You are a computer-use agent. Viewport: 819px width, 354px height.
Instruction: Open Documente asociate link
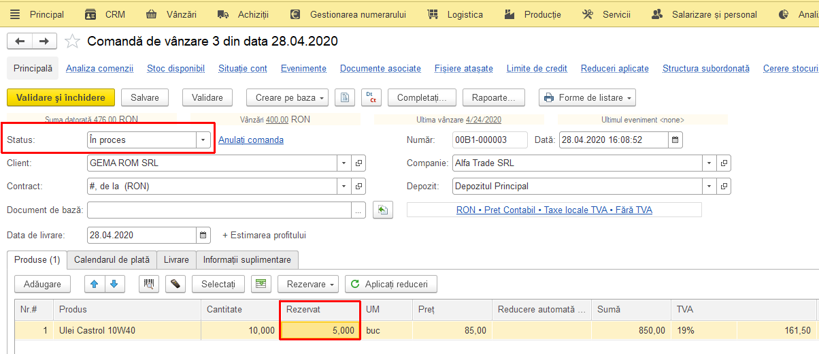[380, 69]
